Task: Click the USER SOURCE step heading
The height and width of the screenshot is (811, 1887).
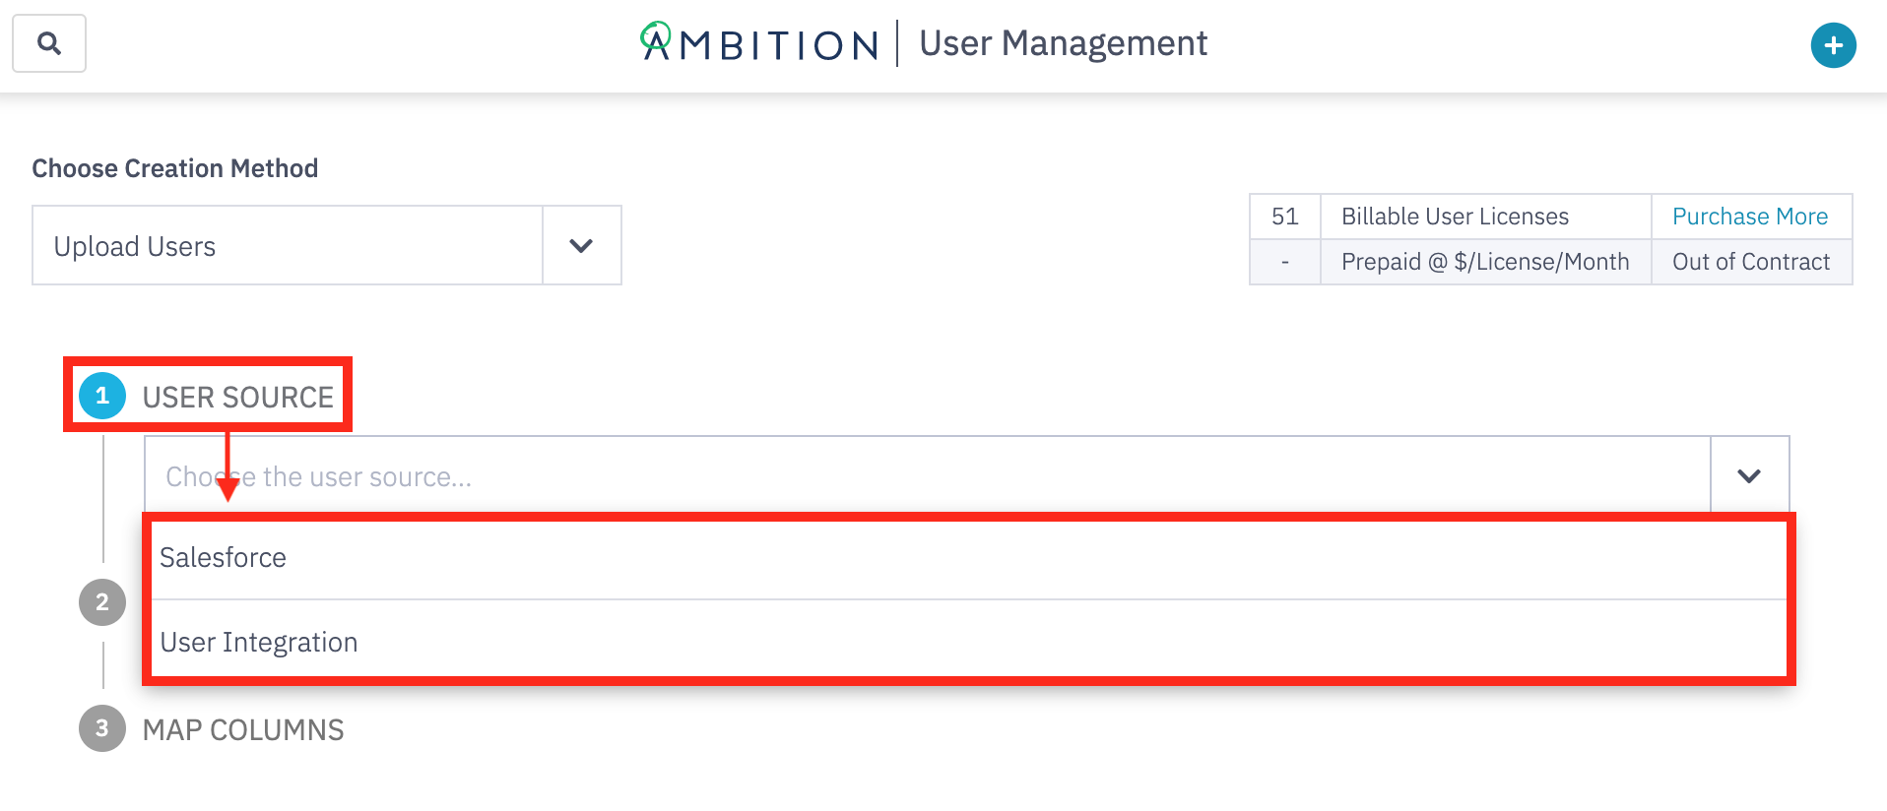Action: (x=238, y=397)
